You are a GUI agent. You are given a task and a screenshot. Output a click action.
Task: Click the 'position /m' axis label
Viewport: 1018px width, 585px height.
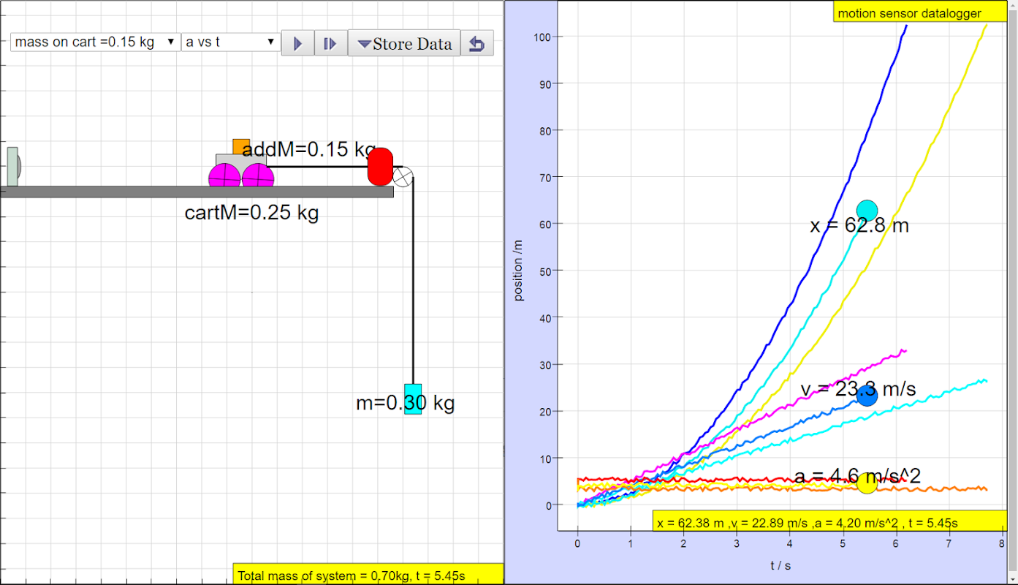click(519, 270)
